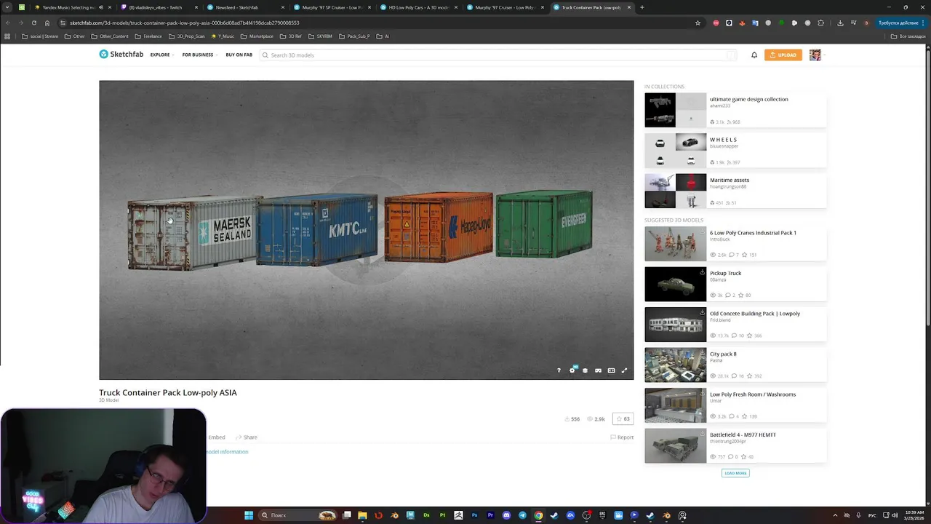Click the search magnifier icon
This screenshot has height=524, width=931.
click(265, 55)
